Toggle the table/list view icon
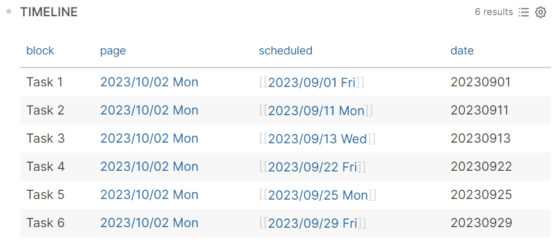Viewport: 557px width, 244px height. pyautogui.click(x=524, y=13)
